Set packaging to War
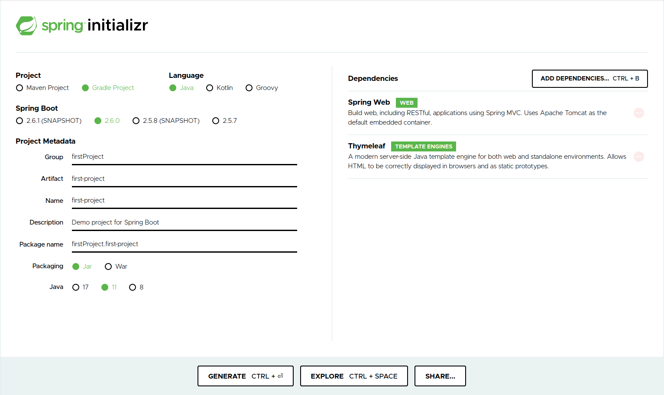 point(116,267)
